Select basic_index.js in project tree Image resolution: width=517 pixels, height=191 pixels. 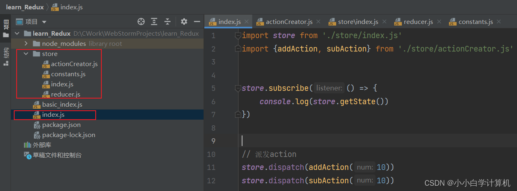pyautogui.click(x=62, y=104)
